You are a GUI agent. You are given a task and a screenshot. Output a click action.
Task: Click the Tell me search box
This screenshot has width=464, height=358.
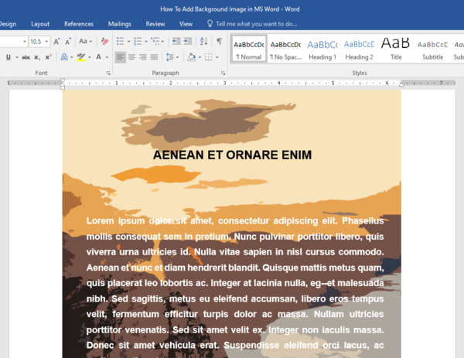(252, 24)
